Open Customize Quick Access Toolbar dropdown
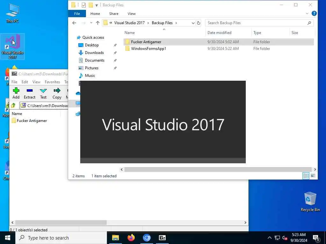 (96, 5)
